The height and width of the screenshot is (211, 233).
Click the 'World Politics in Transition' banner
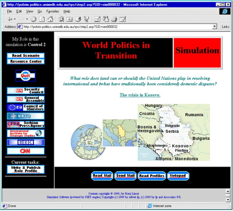[116, 53]
